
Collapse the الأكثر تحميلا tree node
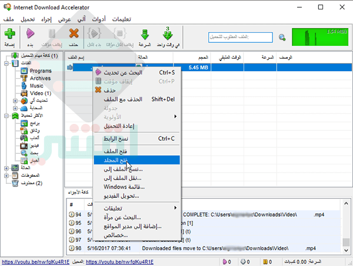point(6,116)
